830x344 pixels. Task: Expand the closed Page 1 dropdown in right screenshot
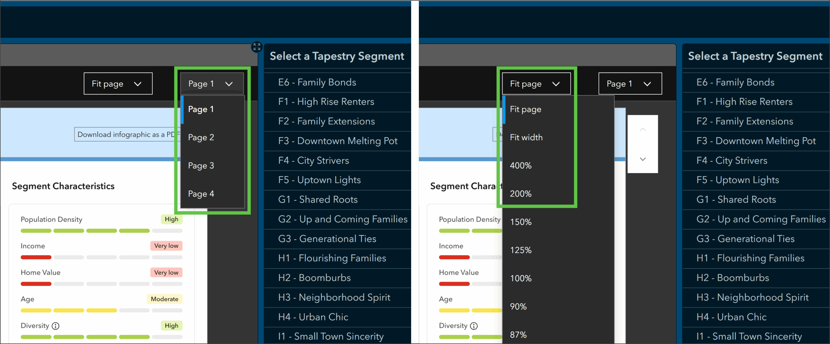coord(630,84)
